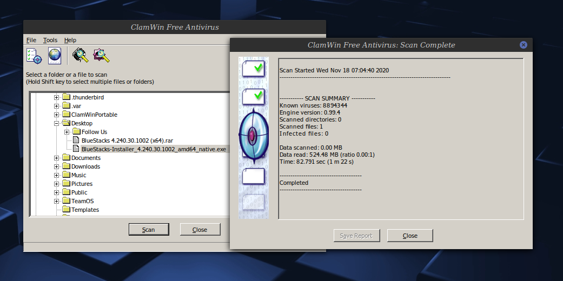563x281 pixels.
Task: Close the Scan Complete dialog with X
Action: click(x=523, y=45)
